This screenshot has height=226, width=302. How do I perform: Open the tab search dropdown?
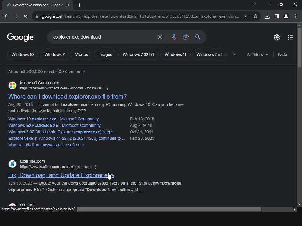click(x=255, y=4)
